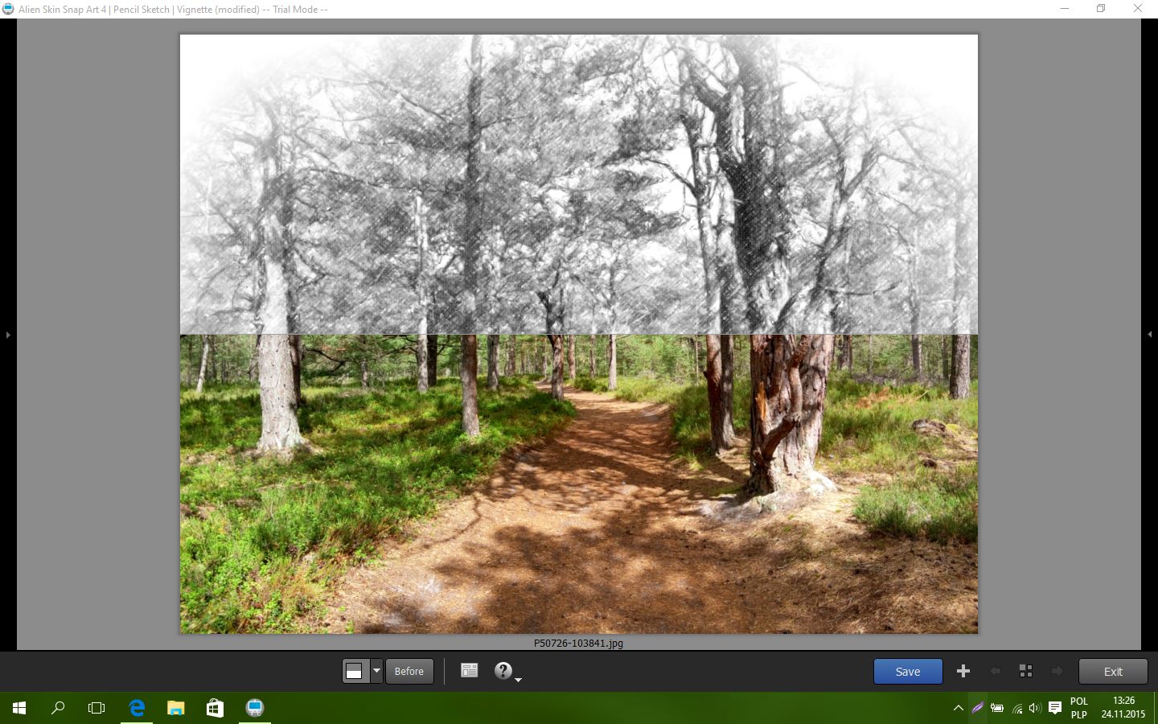Click the blue Save button
The width and height of the screenshot is (1158, 724).
(x=908, y=671)
